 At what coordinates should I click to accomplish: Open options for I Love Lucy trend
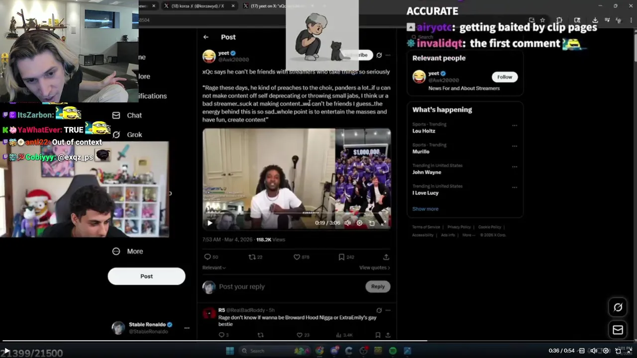pos(515,188)
